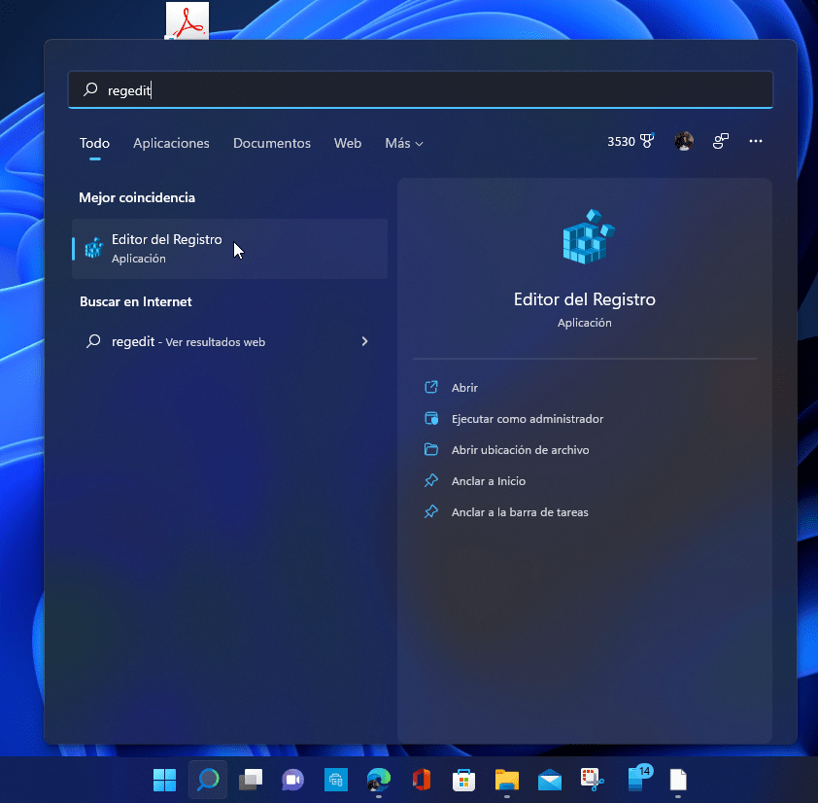Click Ejecutar como administrador
Screen dimensions: 818x803
527,419
